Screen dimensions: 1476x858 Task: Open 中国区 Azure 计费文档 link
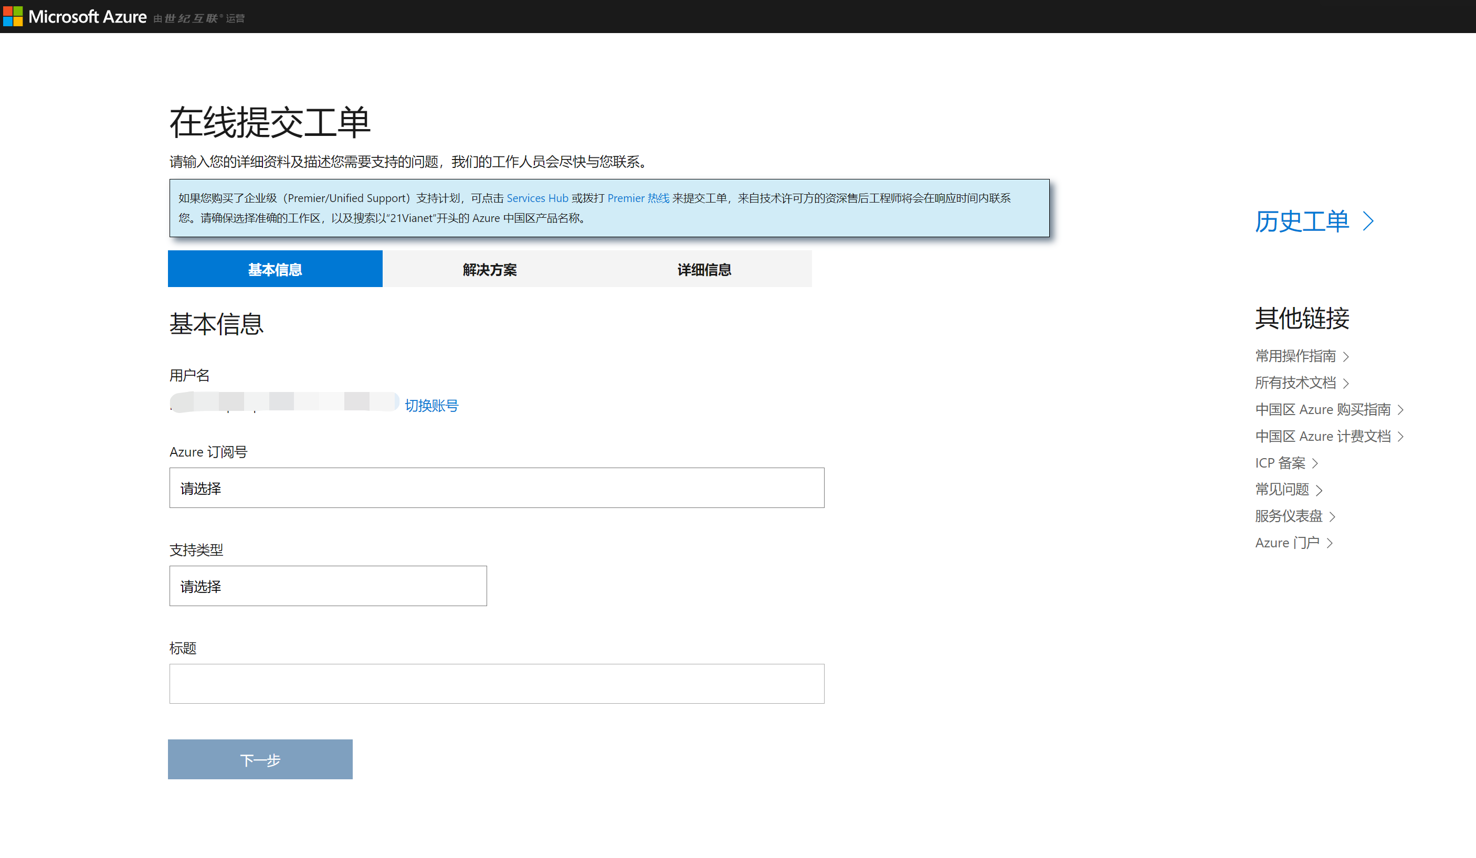point(1323,436)
